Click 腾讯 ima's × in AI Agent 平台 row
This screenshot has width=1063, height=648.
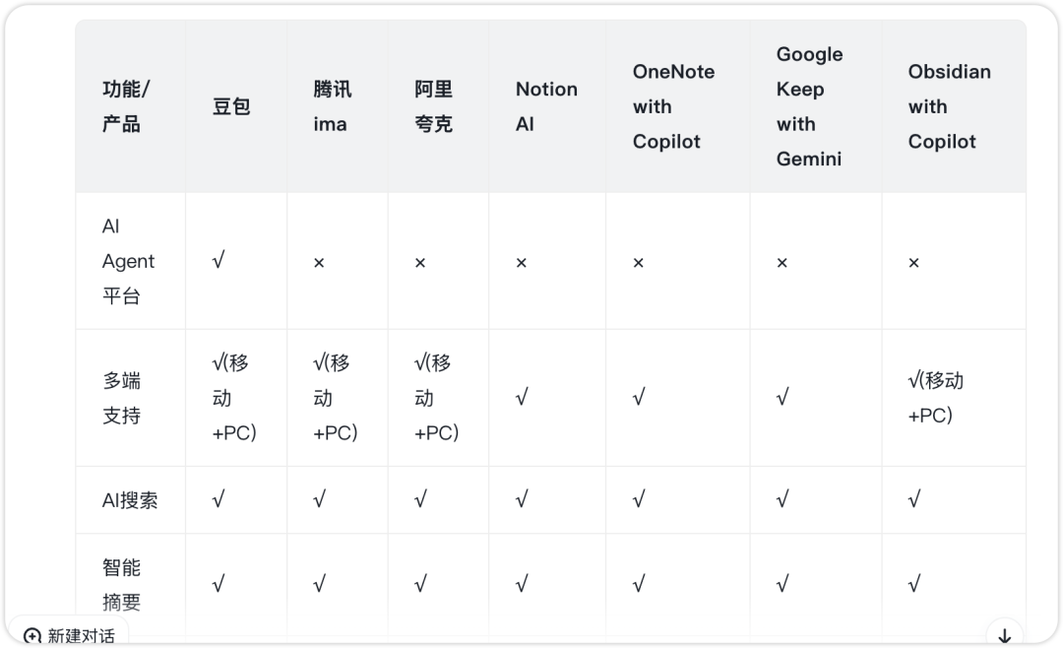pos(319,263)
